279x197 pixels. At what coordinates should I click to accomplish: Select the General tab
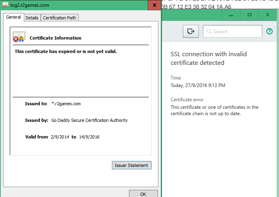click(x=13, y=17)
